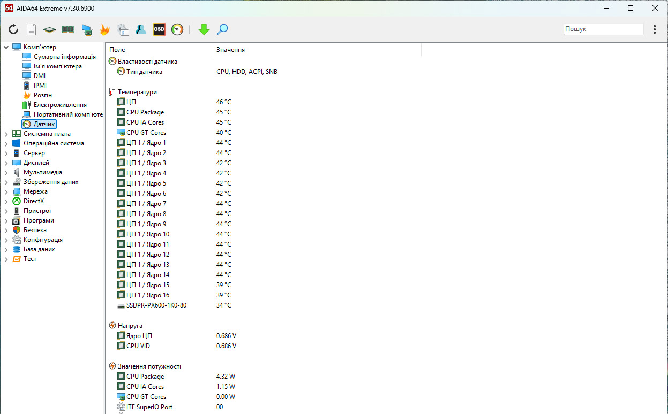Click the CPU chip toolbar icon
The width and height of the screenshot is (668, 414).
pyautogui.click(x=49, y=29)
